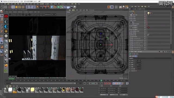Expand the Tech_Rings tree row

pos(130,44)
